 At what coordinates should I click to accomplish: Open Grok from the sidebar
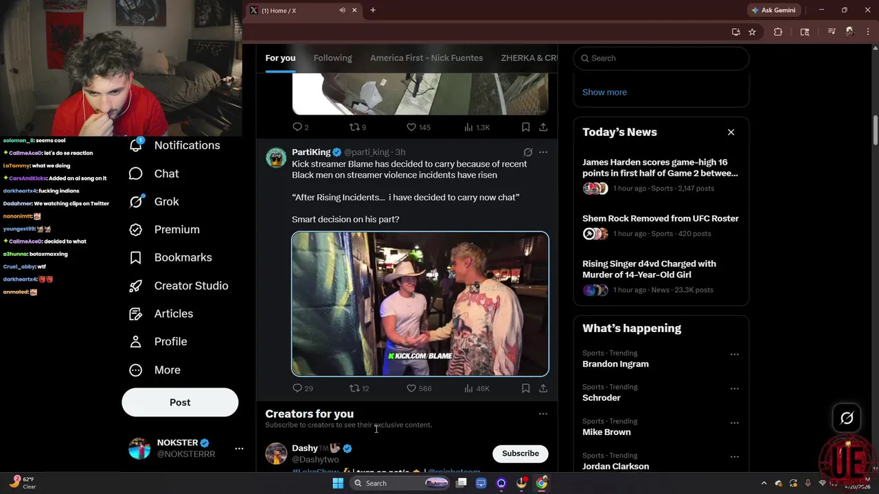pyautogui.click(x=154, y=202)
